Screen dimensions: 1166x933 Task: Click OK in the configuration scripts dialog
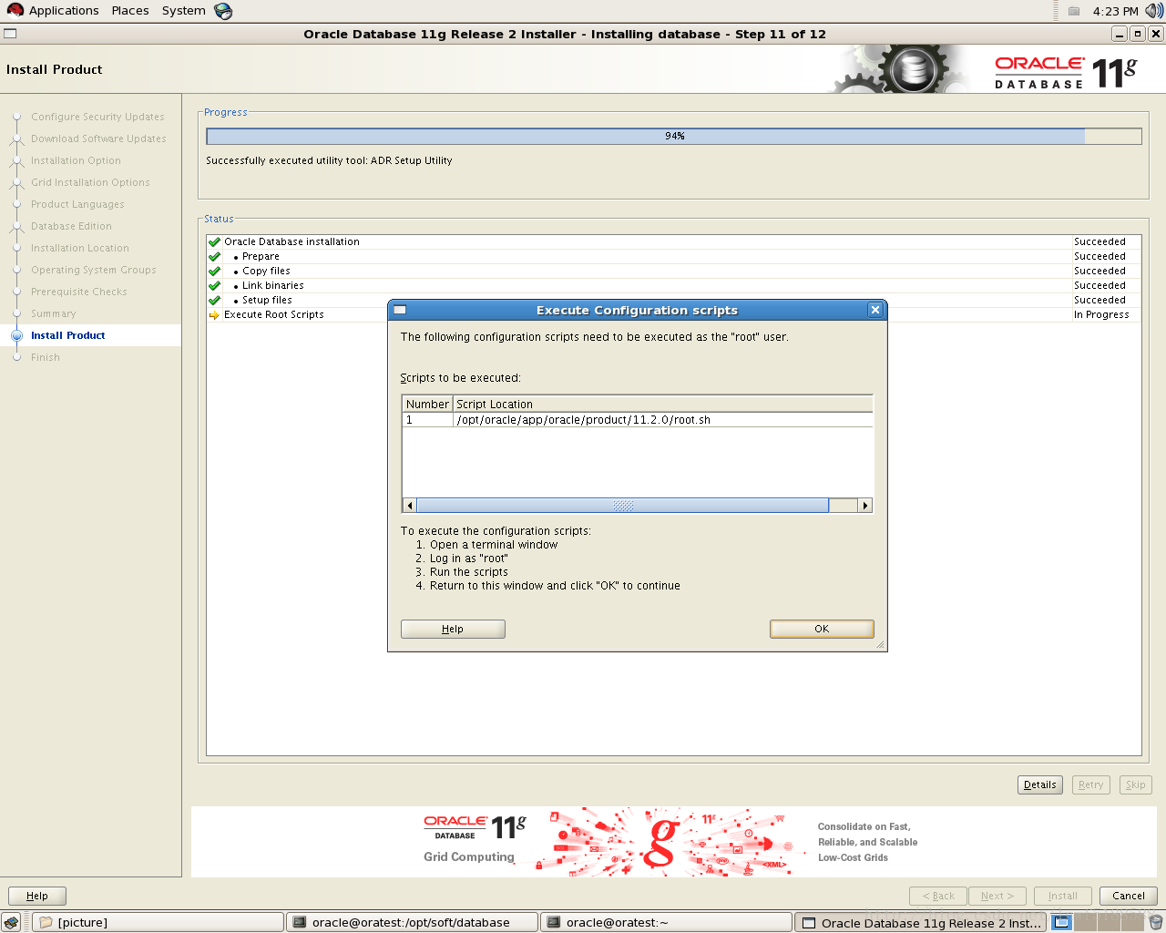tap(822, 629)
